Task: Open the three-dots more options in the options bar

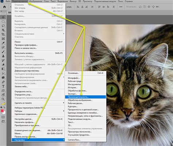Action: pyautogui.click(x=121, y=7)
